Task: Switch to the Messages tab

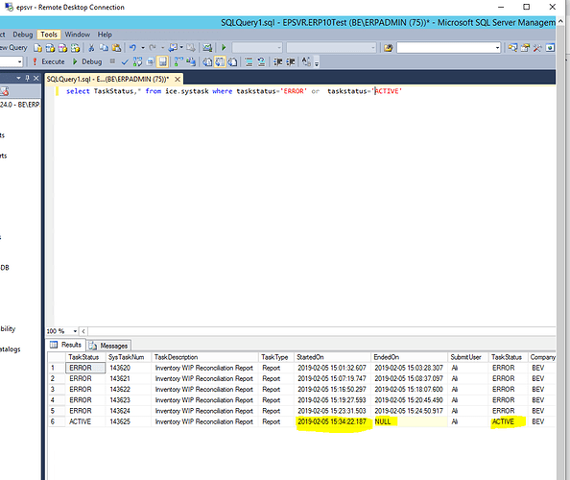Action: click(x=108, y=346)
